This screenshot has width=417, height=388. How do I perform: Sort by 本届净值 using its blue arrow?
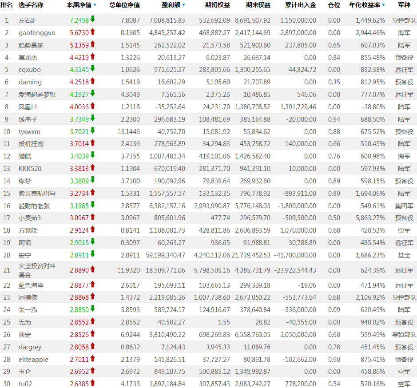tap(95, 5)
